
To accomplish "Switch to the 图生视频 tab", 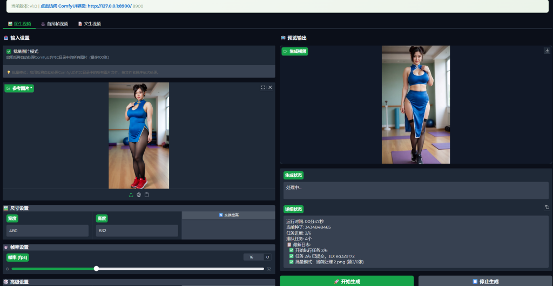I will pyautogui.click(x=19, y=24).
